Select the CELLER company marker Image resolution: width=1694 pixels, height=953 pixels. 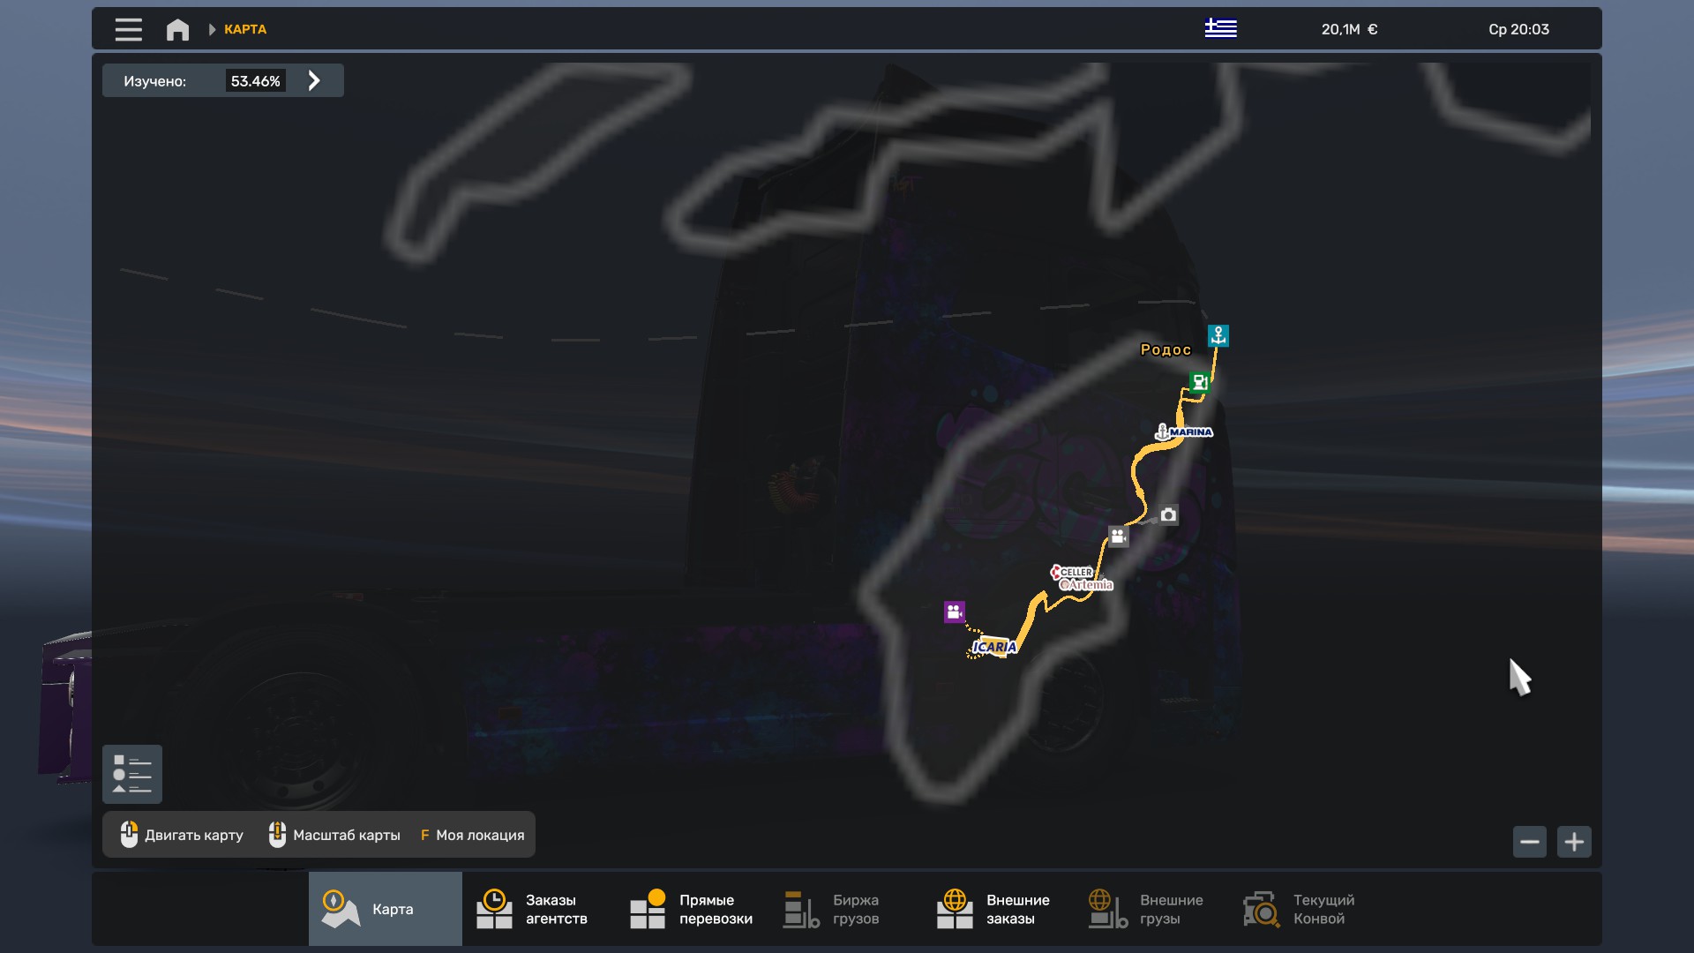point(1072,572)
